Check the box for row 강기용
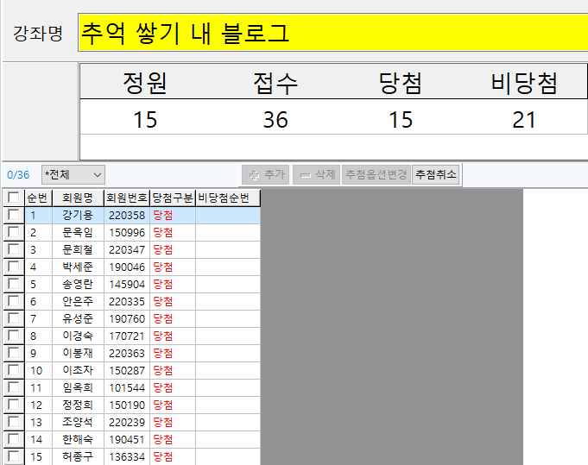This screenshot has height=465, width=588. 14,215
